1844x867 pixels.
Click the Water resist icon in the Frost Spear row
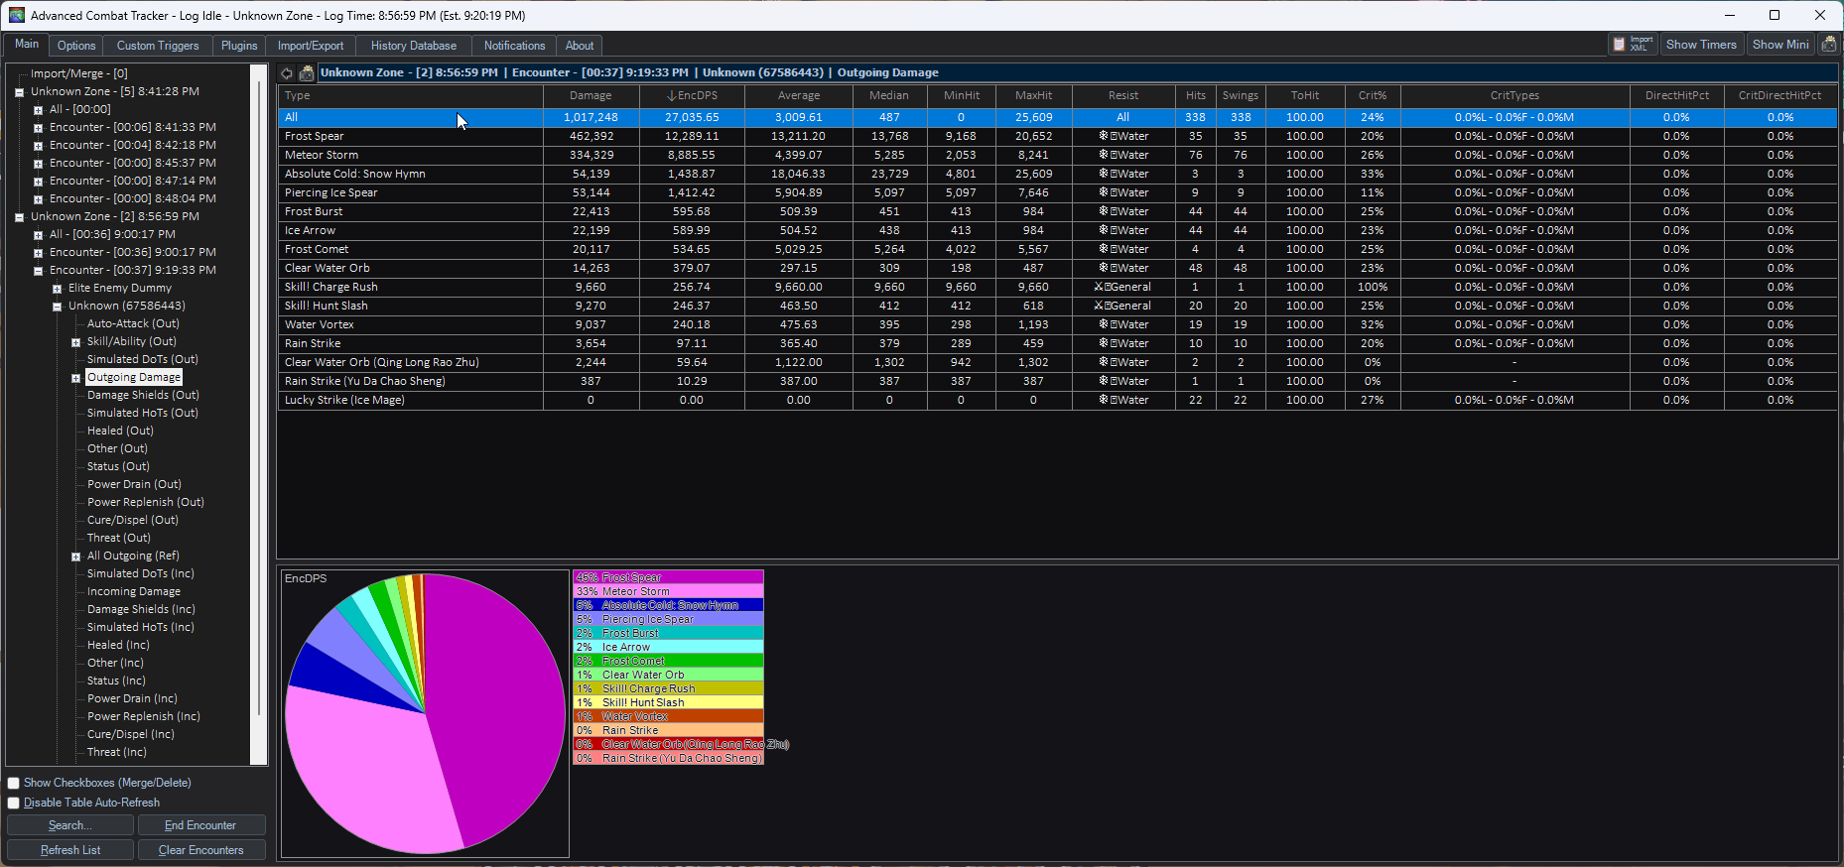tap(1104, 136)
